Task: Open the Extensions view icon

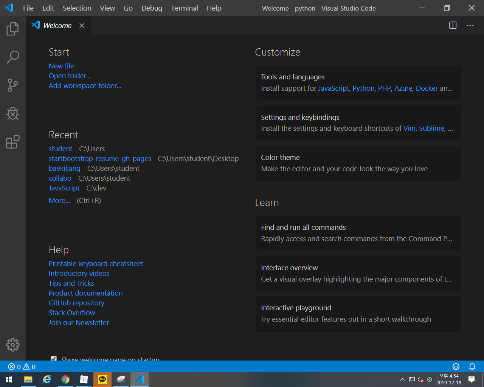Action: click(12, 142)
